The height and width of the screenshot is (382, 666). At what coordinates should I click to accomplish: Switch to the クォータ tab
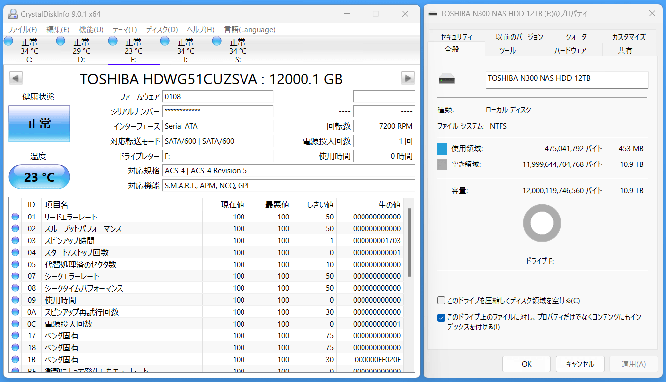click(577, 37)
